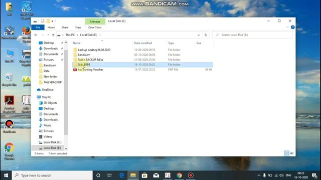Open Local Disk (C:) in navigation pane
This screenshot has width=321, height=180.
(52, 142)
